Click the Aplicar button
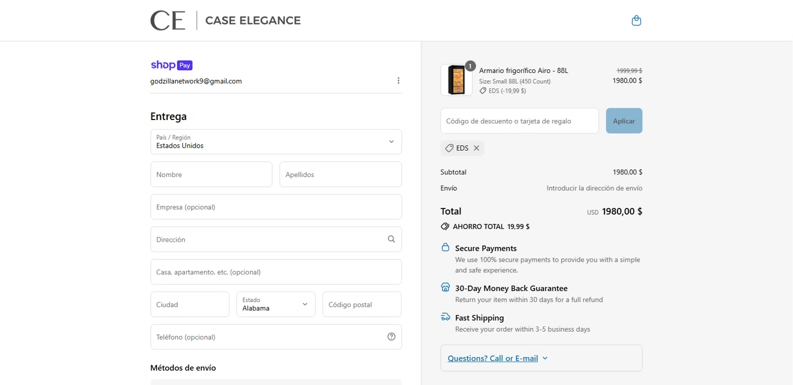The height and width of the screenshot is (385, 793). pos(624,121)
